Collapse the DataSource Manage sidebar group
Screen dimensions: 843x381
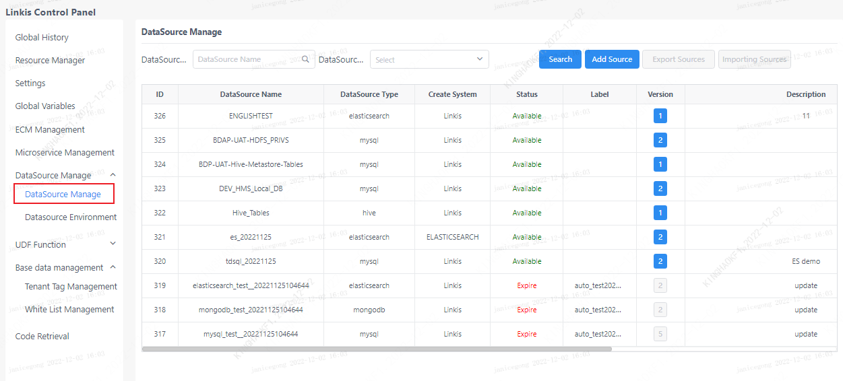point(113,175)
